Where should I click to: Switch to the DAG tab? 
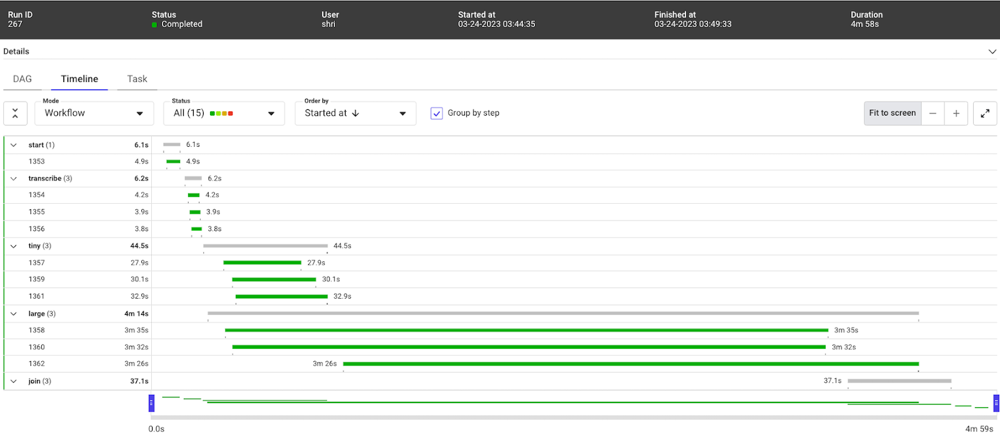[22, 79]
